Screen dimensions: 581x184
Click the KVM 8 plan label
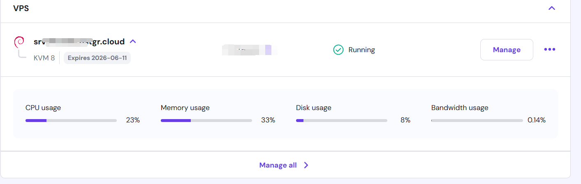coord(44,58)
